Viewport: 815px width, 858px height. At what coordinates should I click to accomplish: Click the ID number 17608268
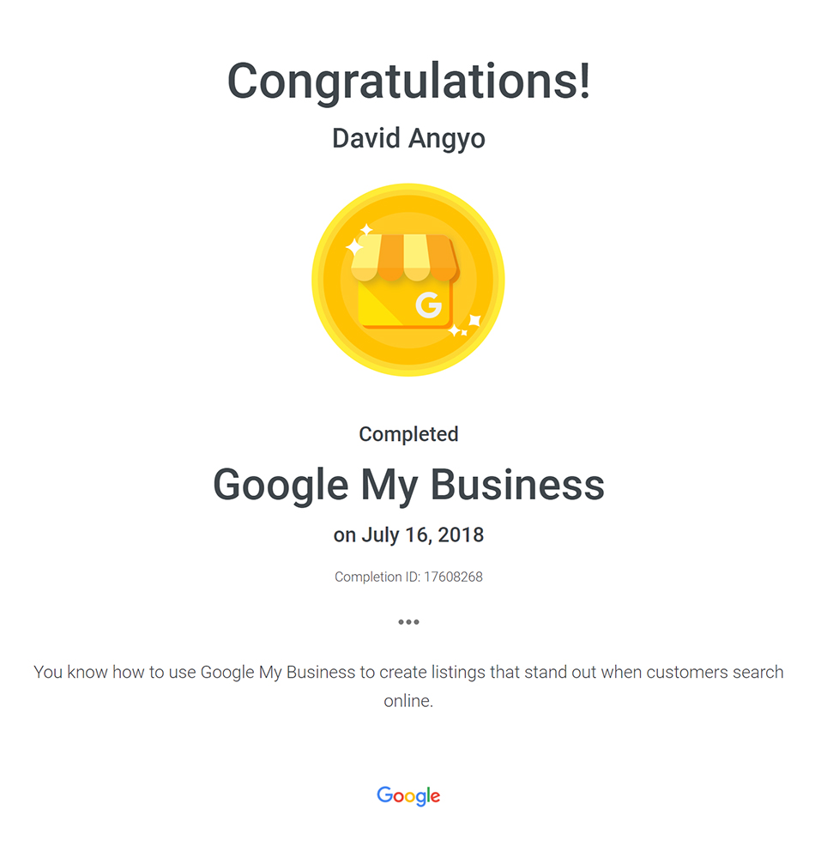454,577
